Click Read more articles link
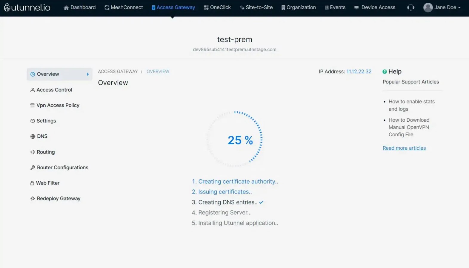The width and height of the screenshot is (469, 268). (404, 148)
